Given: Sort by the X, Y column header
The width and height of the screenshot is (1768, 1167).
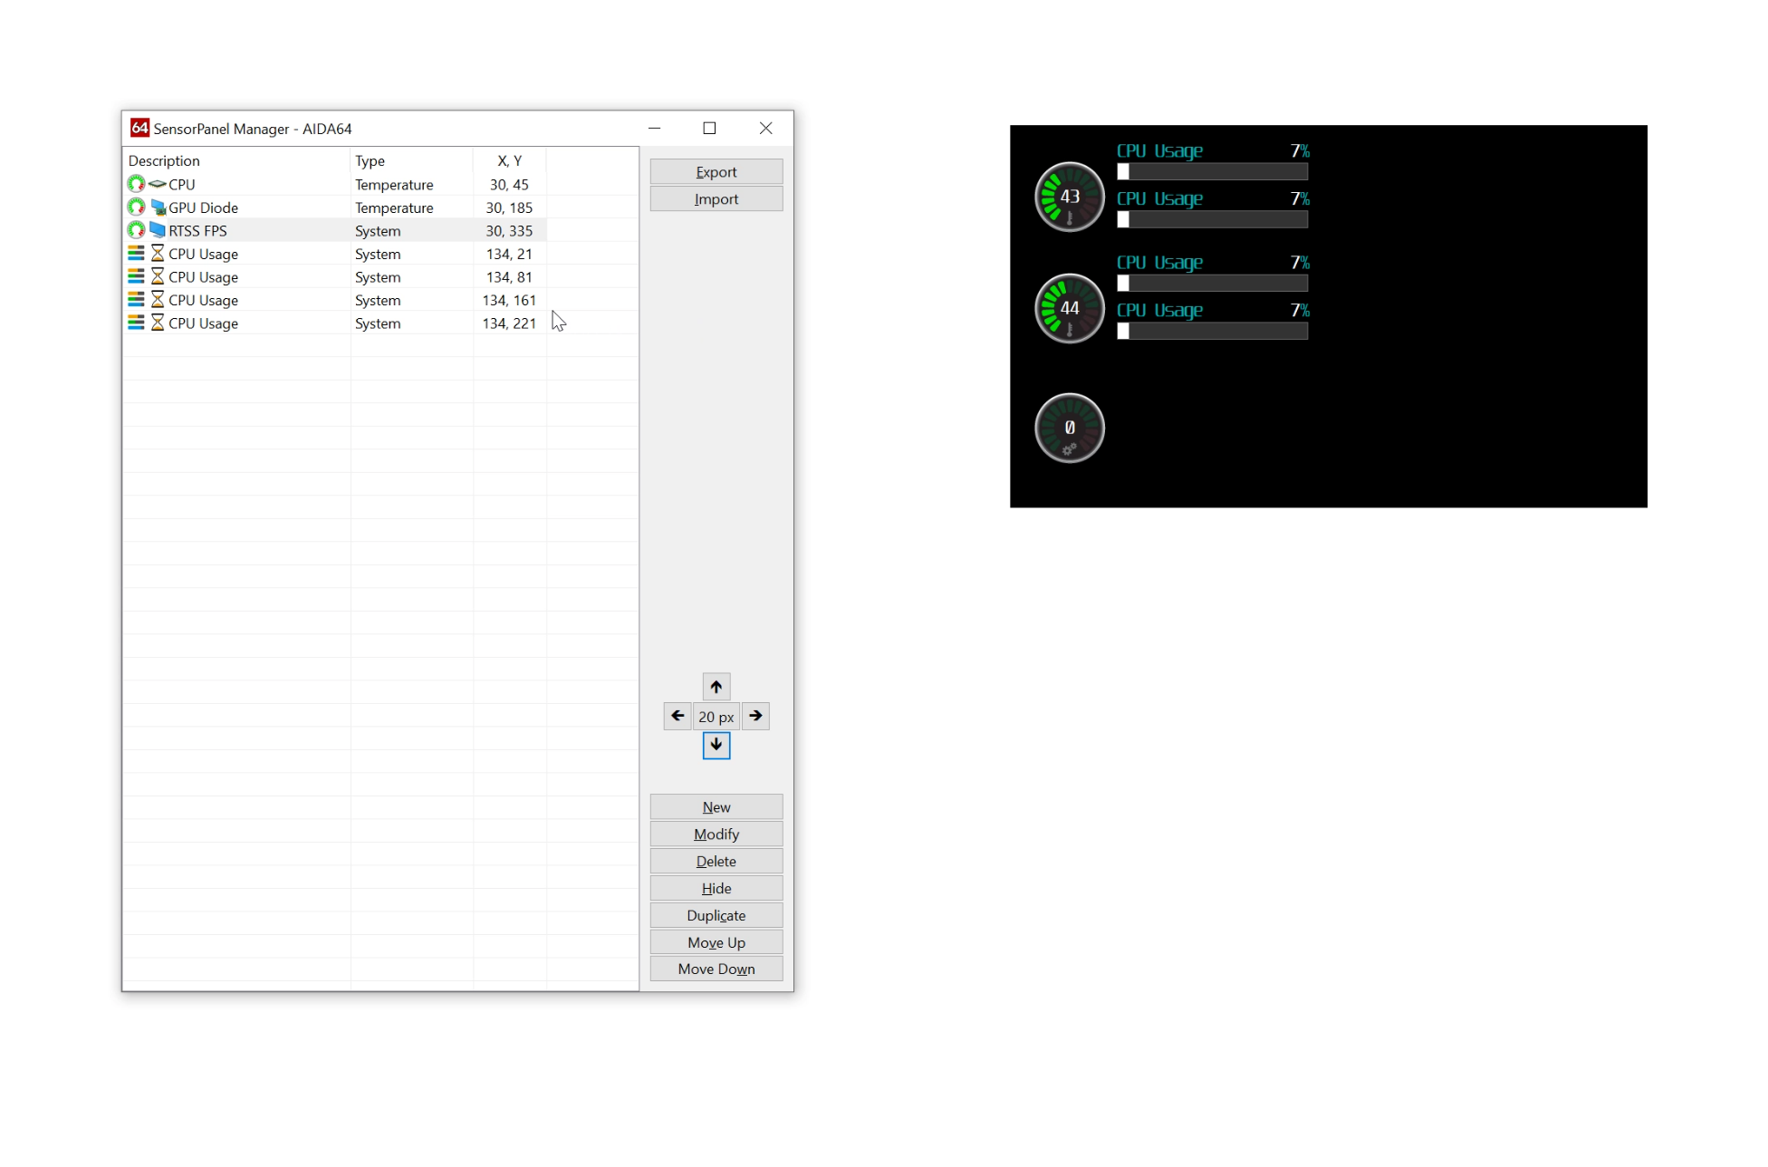Looking at the screenshot, I should (509, 160).
